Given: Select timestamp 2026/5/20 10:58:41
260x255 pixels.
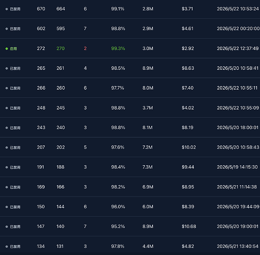Looking at the screenshot, I should tap(238, 68).
